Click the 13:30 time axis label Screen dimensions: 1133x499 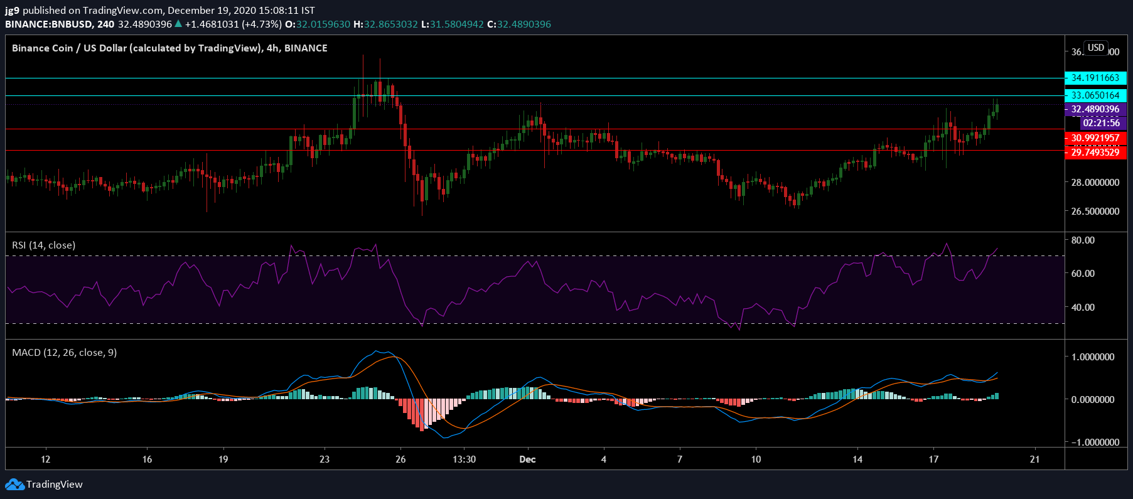click(464, 459)
